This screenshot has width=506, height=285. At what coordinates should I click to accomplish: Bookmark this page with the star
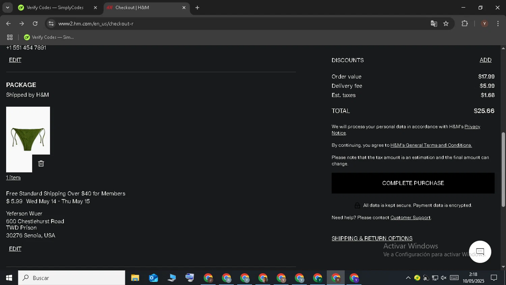click(446, 24)
